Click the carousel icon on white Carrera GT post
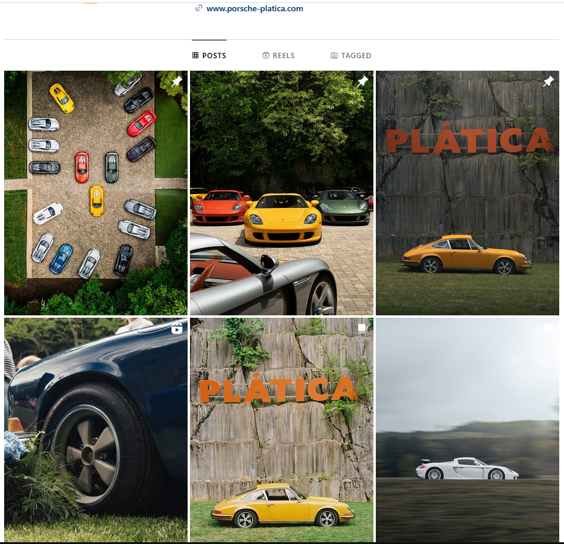564x544 pixels. (548, 328)
